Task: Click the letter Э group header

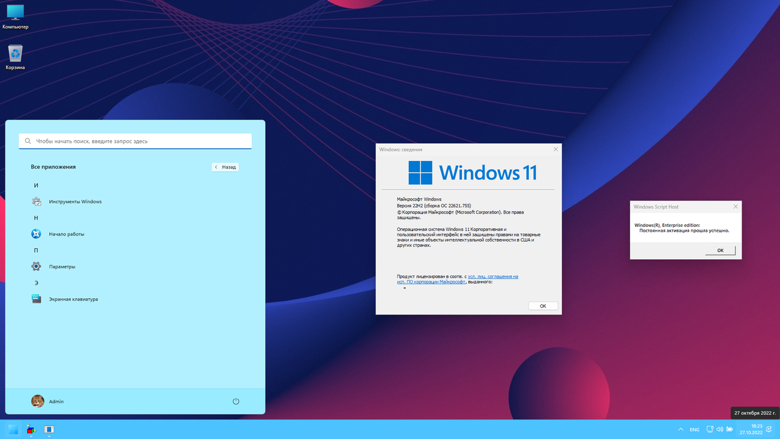Action: click(x=36, y=283)
